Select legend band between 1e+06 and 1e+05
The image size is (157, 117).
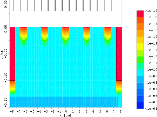140,99
